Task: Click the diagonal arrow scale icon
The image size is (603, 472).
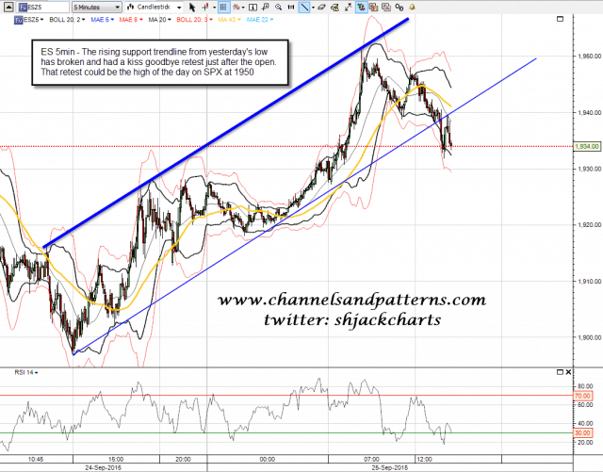Action: pyautogui.click(x=348, y=7)
